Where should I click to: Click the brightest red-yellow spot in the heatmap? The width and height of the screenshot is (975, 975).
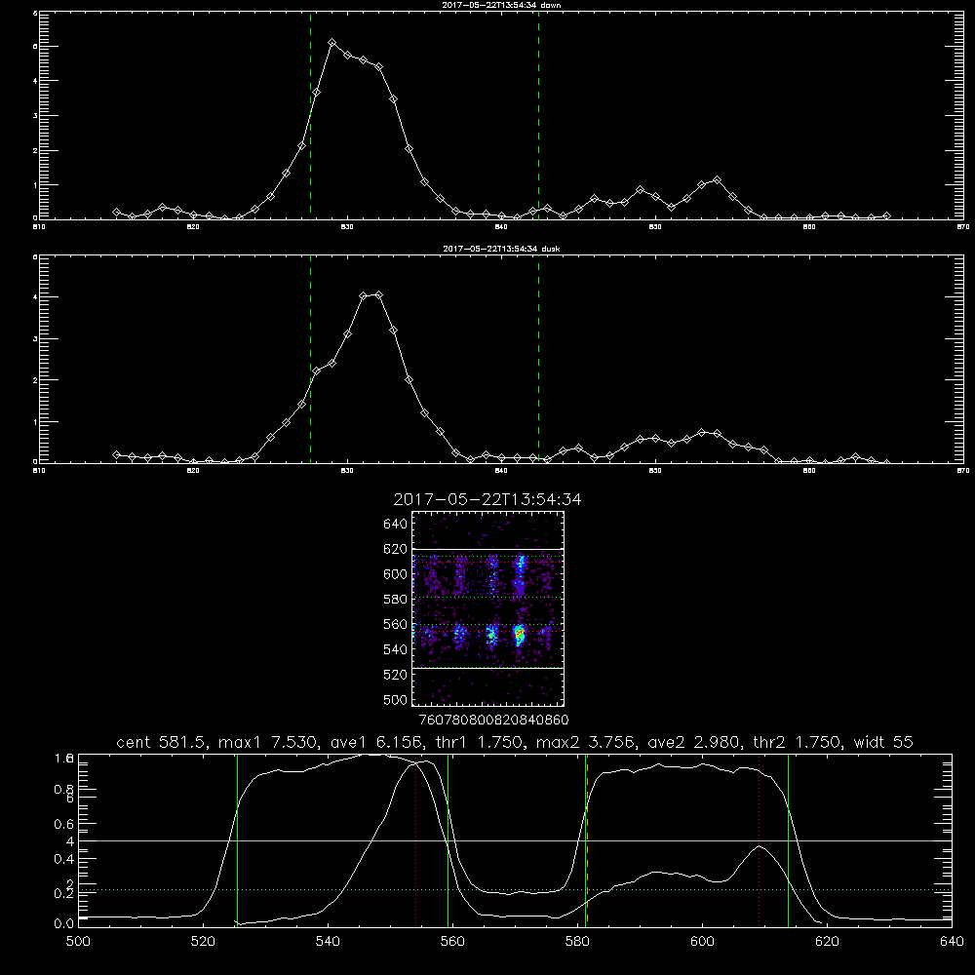coord(520,633)
